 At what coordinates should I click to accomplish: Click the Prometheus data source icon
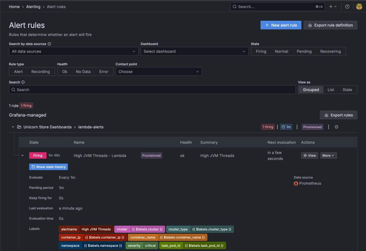point(296,183)
